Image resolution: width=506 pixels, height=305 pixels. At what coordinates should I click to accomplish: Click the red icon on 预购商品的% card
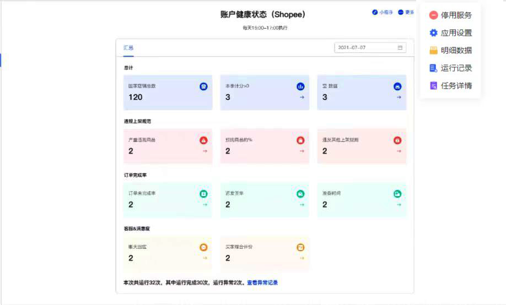(300, 140)
